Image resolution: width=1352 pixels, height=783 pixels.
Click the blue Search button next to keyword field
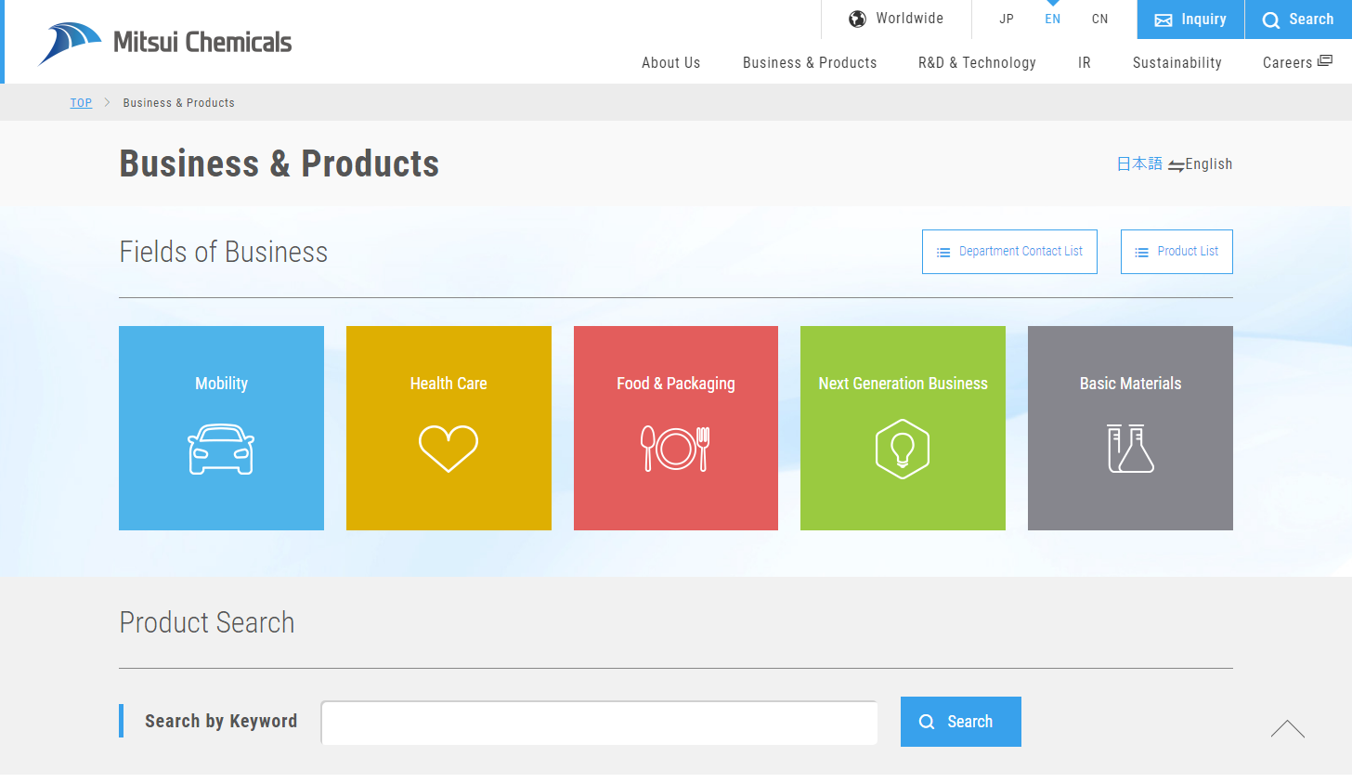961,722
